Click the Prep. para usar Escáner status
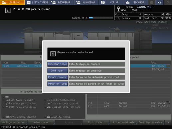The image size is (172, 129). [x=152, y=22]
